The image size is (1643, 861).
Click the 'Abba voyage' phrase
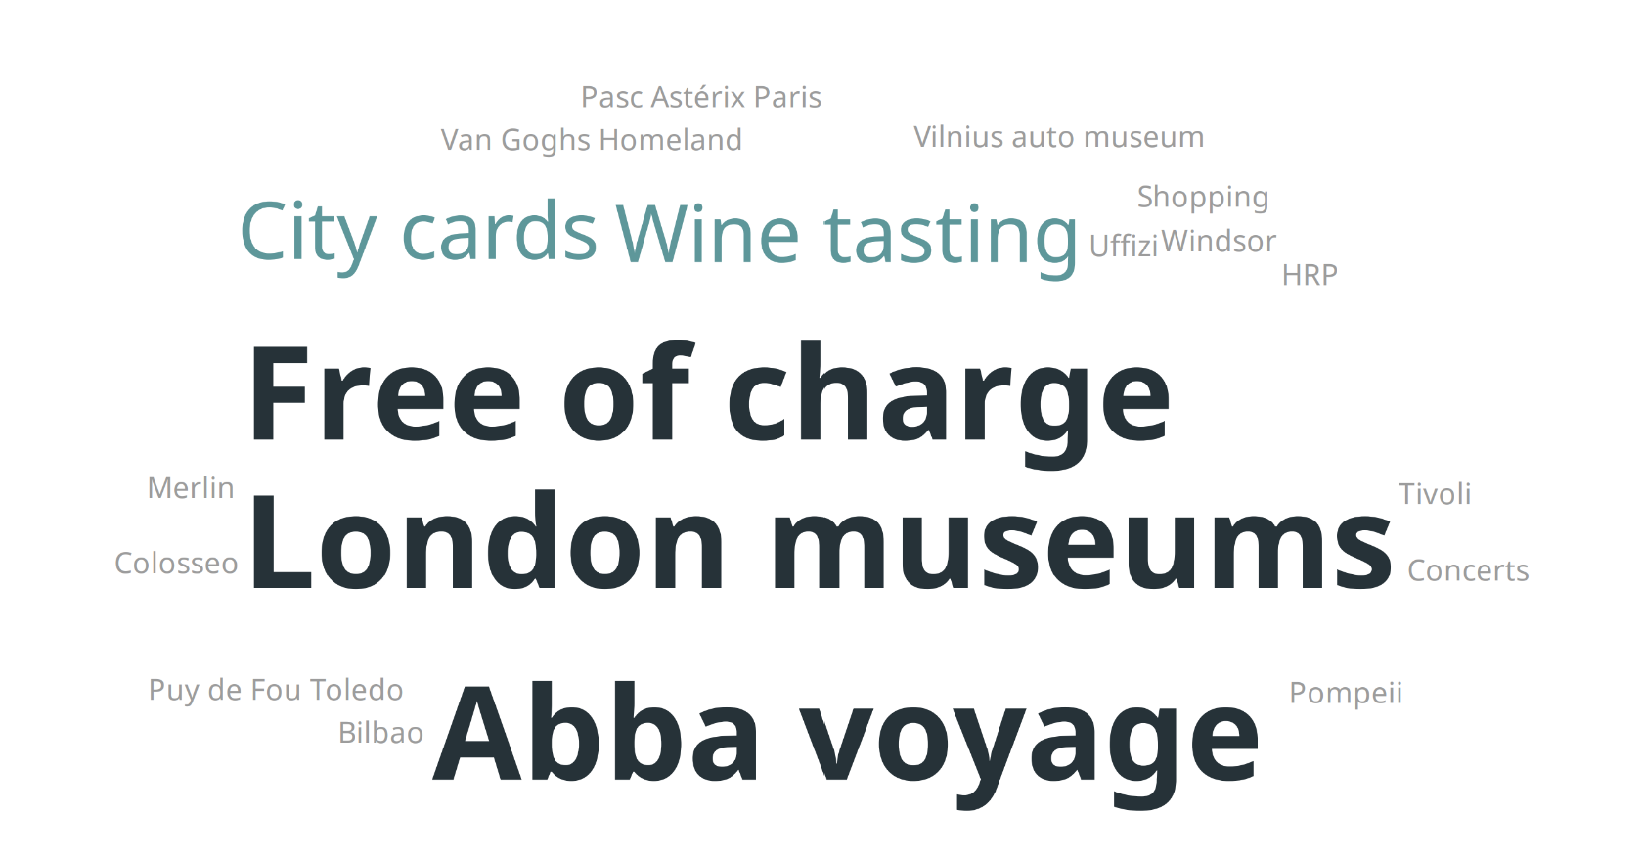click(x=847, y=743)
